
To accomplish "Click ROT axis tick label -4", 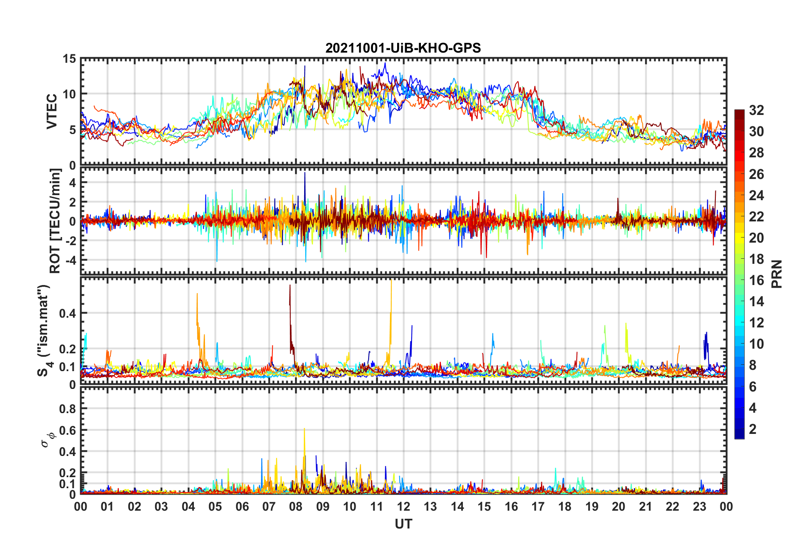I will pyautogui.click(x=70, y=260).
